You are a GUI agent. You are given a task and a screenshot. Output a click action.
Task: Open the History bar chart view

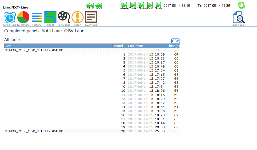(37, 17)
